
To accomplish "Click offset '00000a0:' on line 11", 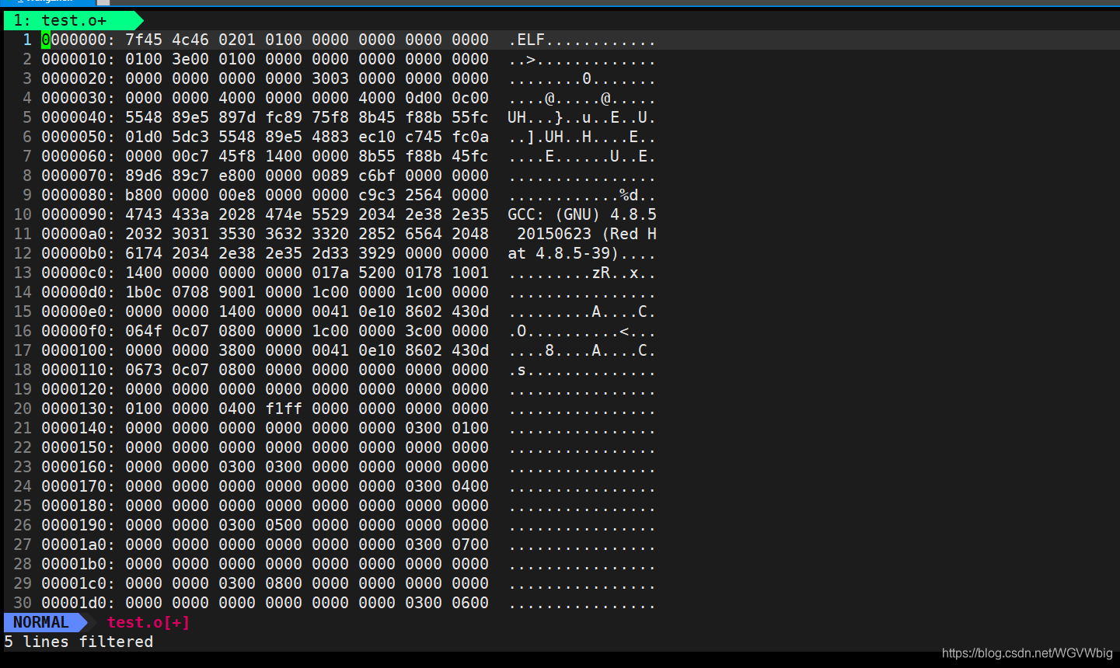I will point(79,234).
